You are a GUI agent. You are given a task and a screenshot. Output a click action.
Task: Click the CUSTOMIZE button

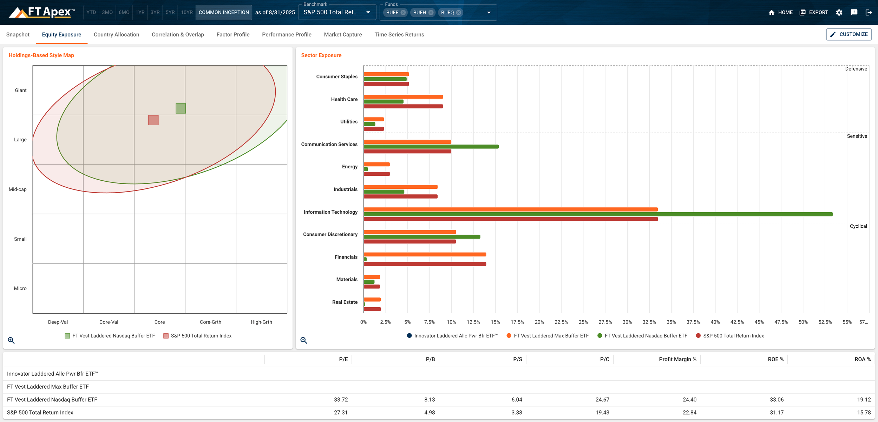coord(848,34)
